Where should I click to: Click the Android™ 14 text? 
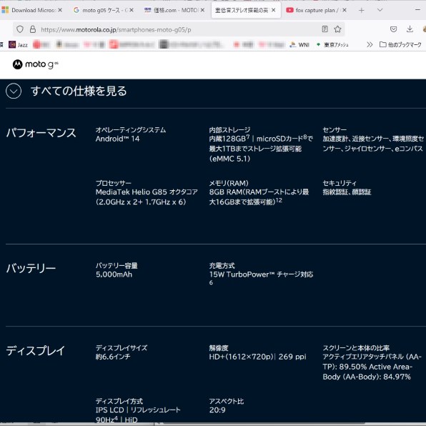(117, 139)
